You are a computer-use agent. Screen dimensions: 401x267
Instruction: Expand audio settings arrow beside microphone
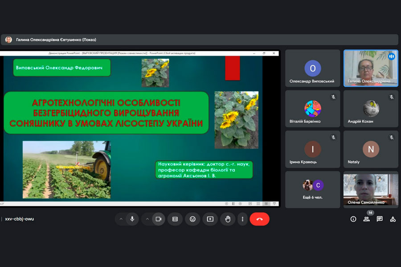point(121,219)
